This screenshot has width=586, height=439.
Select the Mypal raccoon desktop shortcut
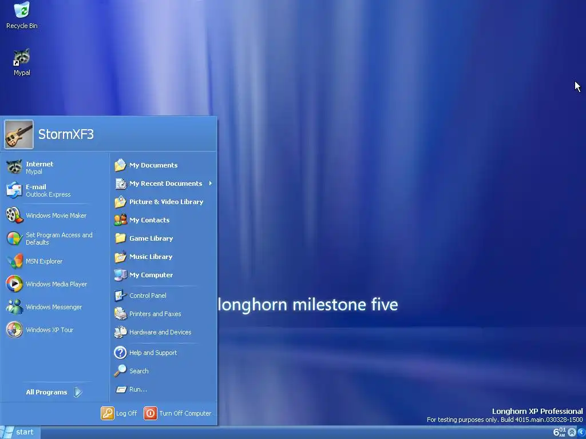pyautogui.click(x=22, y=58)
